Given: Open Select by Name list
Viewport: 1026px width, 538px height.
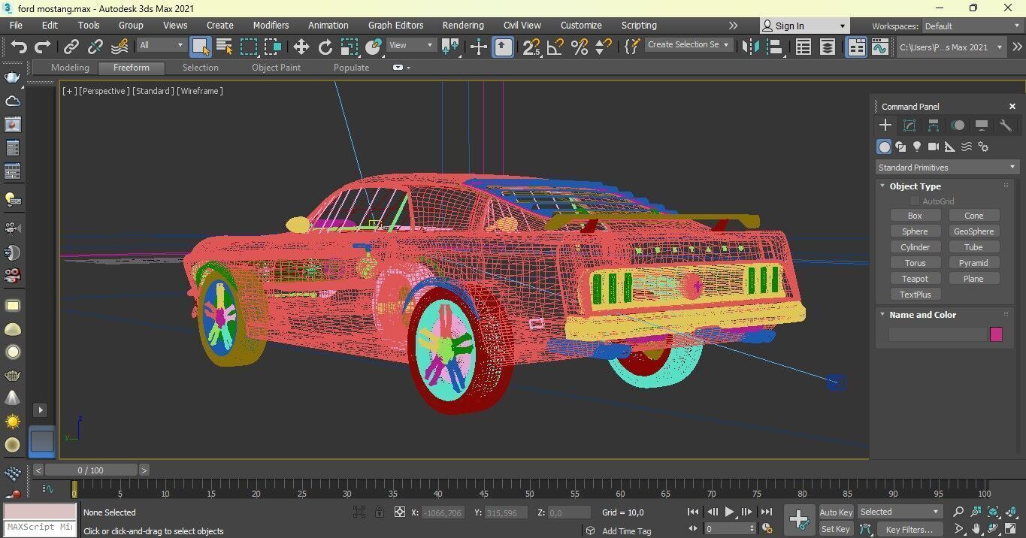Looking at the screenshot, I should point(224,47).
